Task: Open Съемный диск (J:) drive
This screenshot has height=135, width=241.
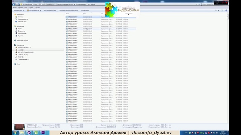Action: 22,59
